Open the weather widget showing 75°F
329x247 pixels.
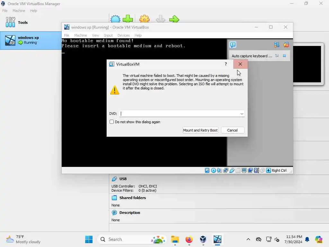pos(23,239)
